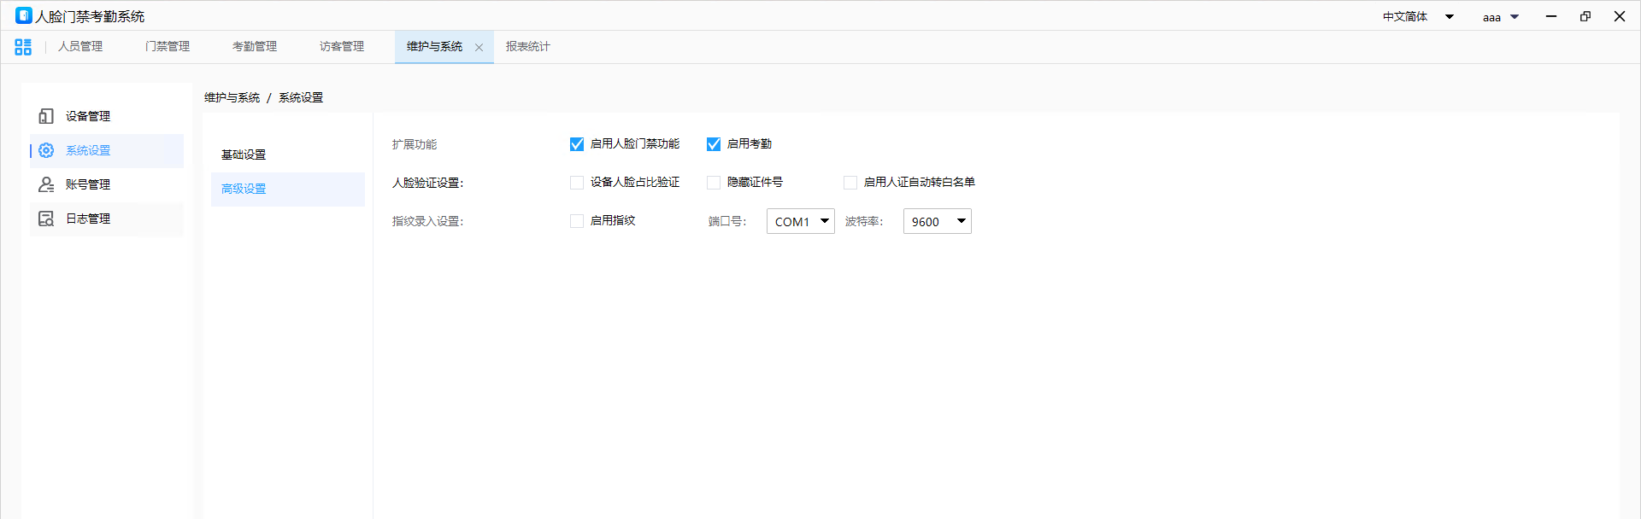Click the 系统设置 gear icon
1641x519 pixels.
46,150
